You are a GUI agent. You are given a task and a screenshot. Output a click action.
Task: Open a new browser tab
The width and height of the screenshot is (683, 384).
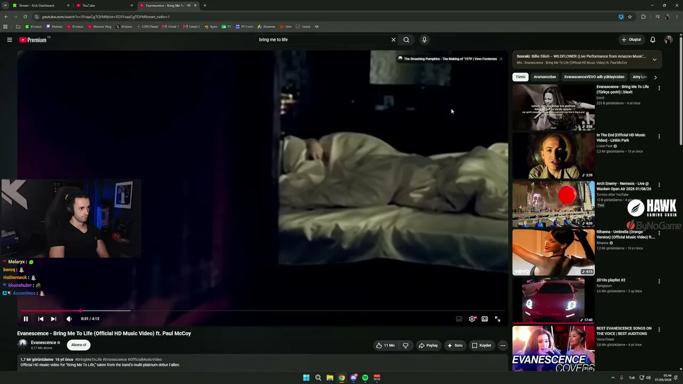point(205,5)
